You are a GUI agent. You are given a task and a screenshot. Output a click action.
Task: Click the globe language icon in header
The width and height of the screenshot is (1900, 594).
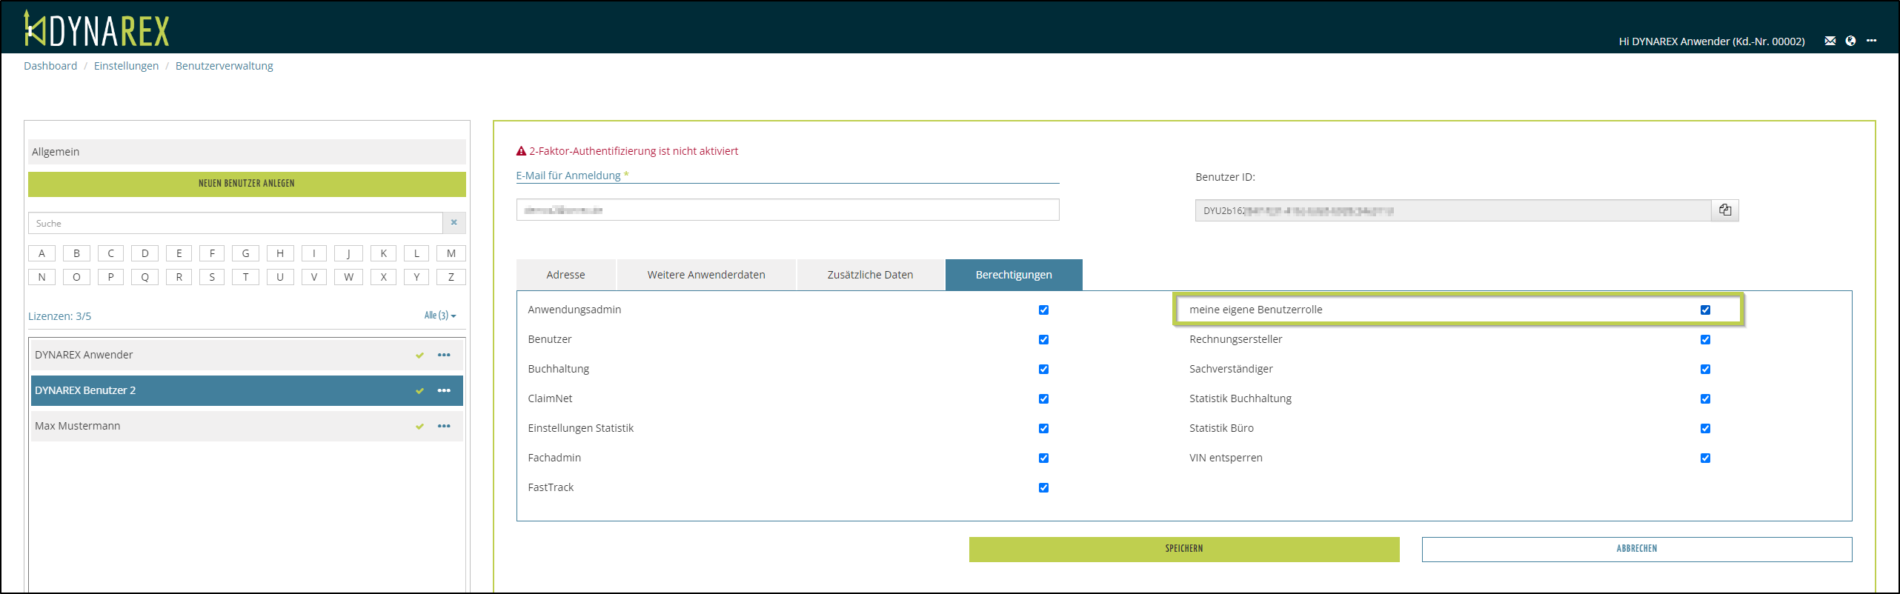pos(1850,41)
